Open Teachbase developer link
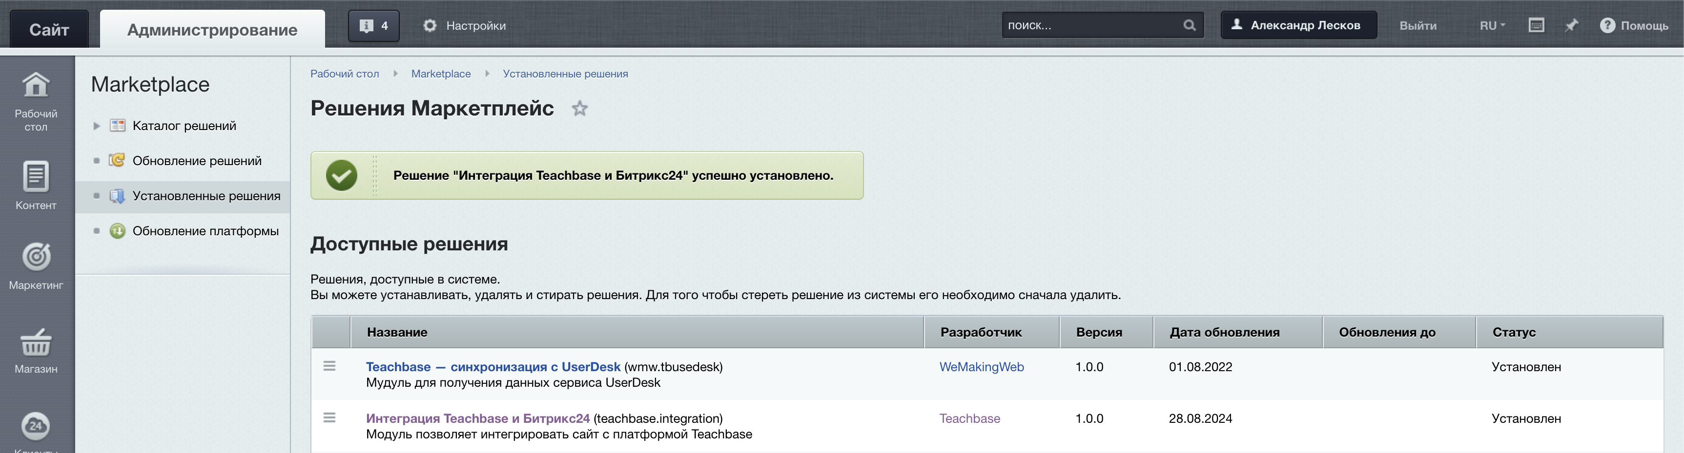The width and height of the screenshot is (1684, 453). point(969,418)
